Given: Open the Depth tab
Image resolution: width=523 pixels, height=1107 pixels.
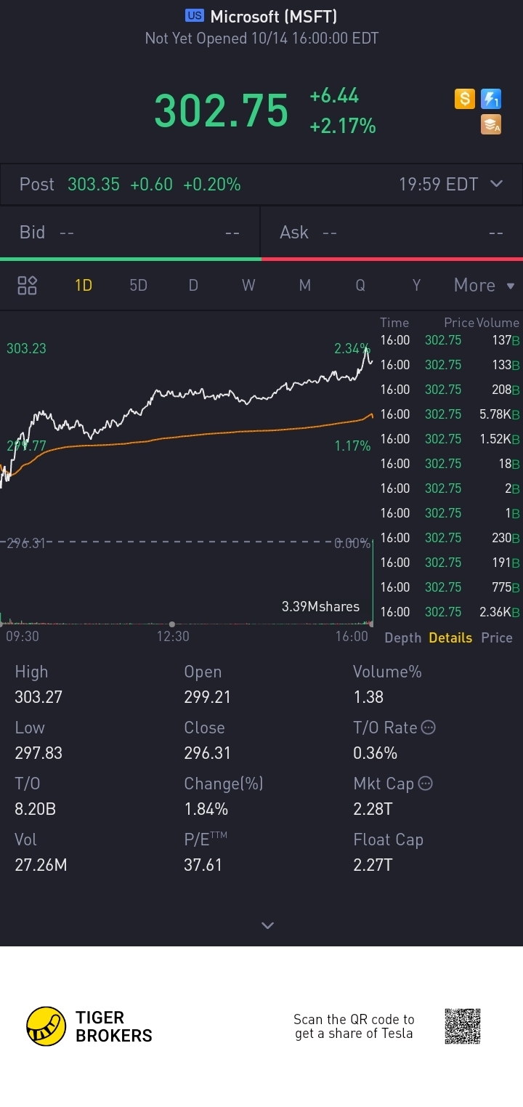Looking at the screenshot, I should (402, 637).
